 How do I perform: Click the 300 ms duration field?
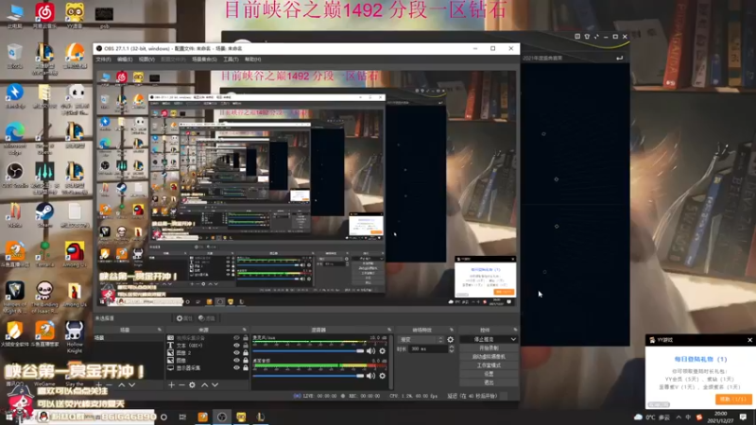[x=428, y=348]
